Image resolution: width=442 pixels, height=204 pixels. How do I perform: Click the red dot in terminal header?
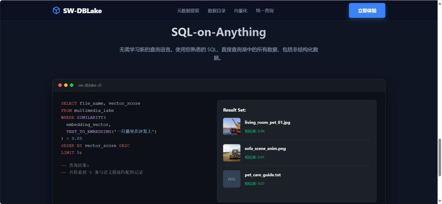coord(60,85)
